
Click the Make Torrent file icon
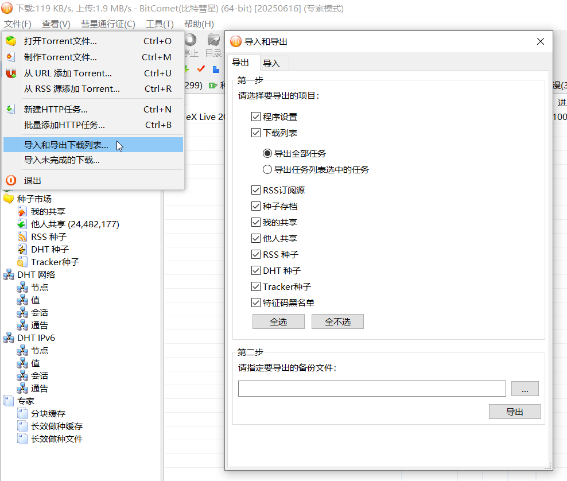tap(10, 57)
